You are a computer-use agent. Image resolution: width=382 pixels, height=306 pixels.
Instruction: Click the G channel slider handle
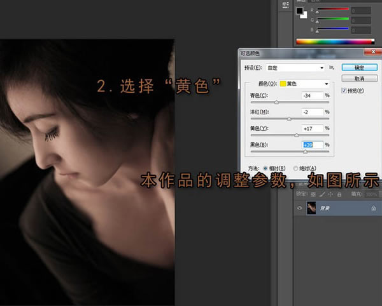(x=317, y=22)
